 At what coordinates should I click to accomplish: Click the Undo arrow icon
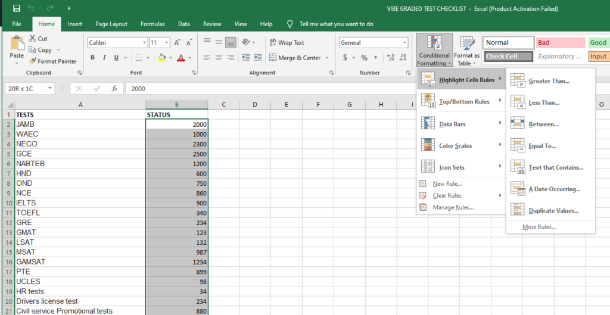32,8
